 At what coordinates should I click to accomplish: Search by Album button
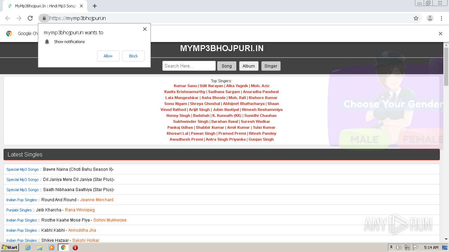pyautogui.click(x=249, y=66)
